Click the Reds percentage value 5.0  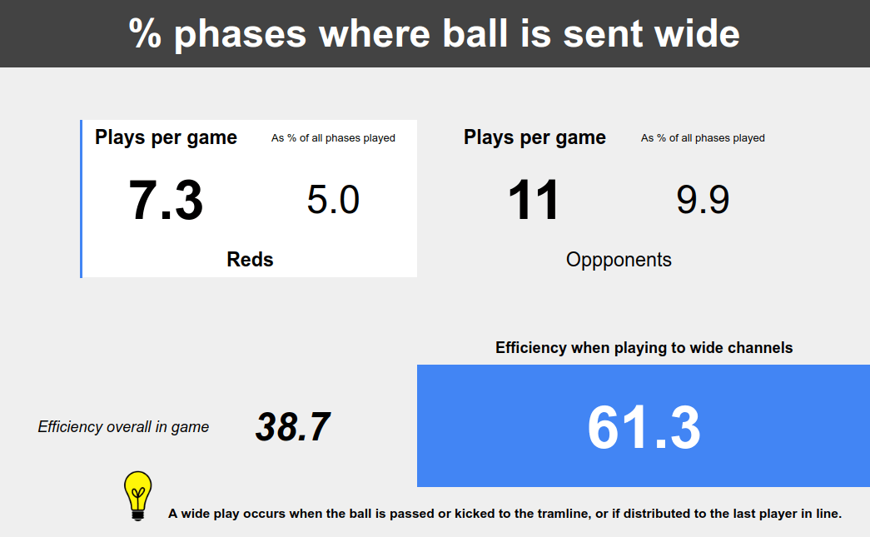point(333,200)
